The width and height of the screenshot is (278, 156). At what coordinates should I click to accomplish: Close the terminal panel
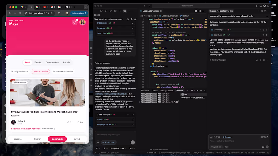[205, 90]
